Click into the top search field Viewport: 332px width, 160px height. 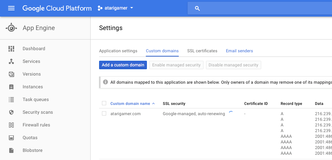coord(260,8)
